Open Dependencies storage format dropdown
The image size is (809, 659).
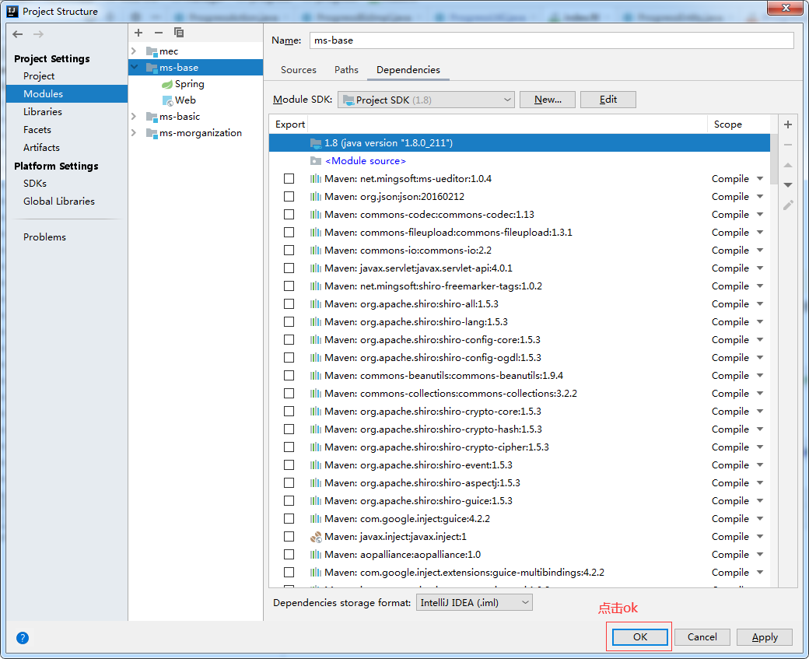[x=475, y=603]
